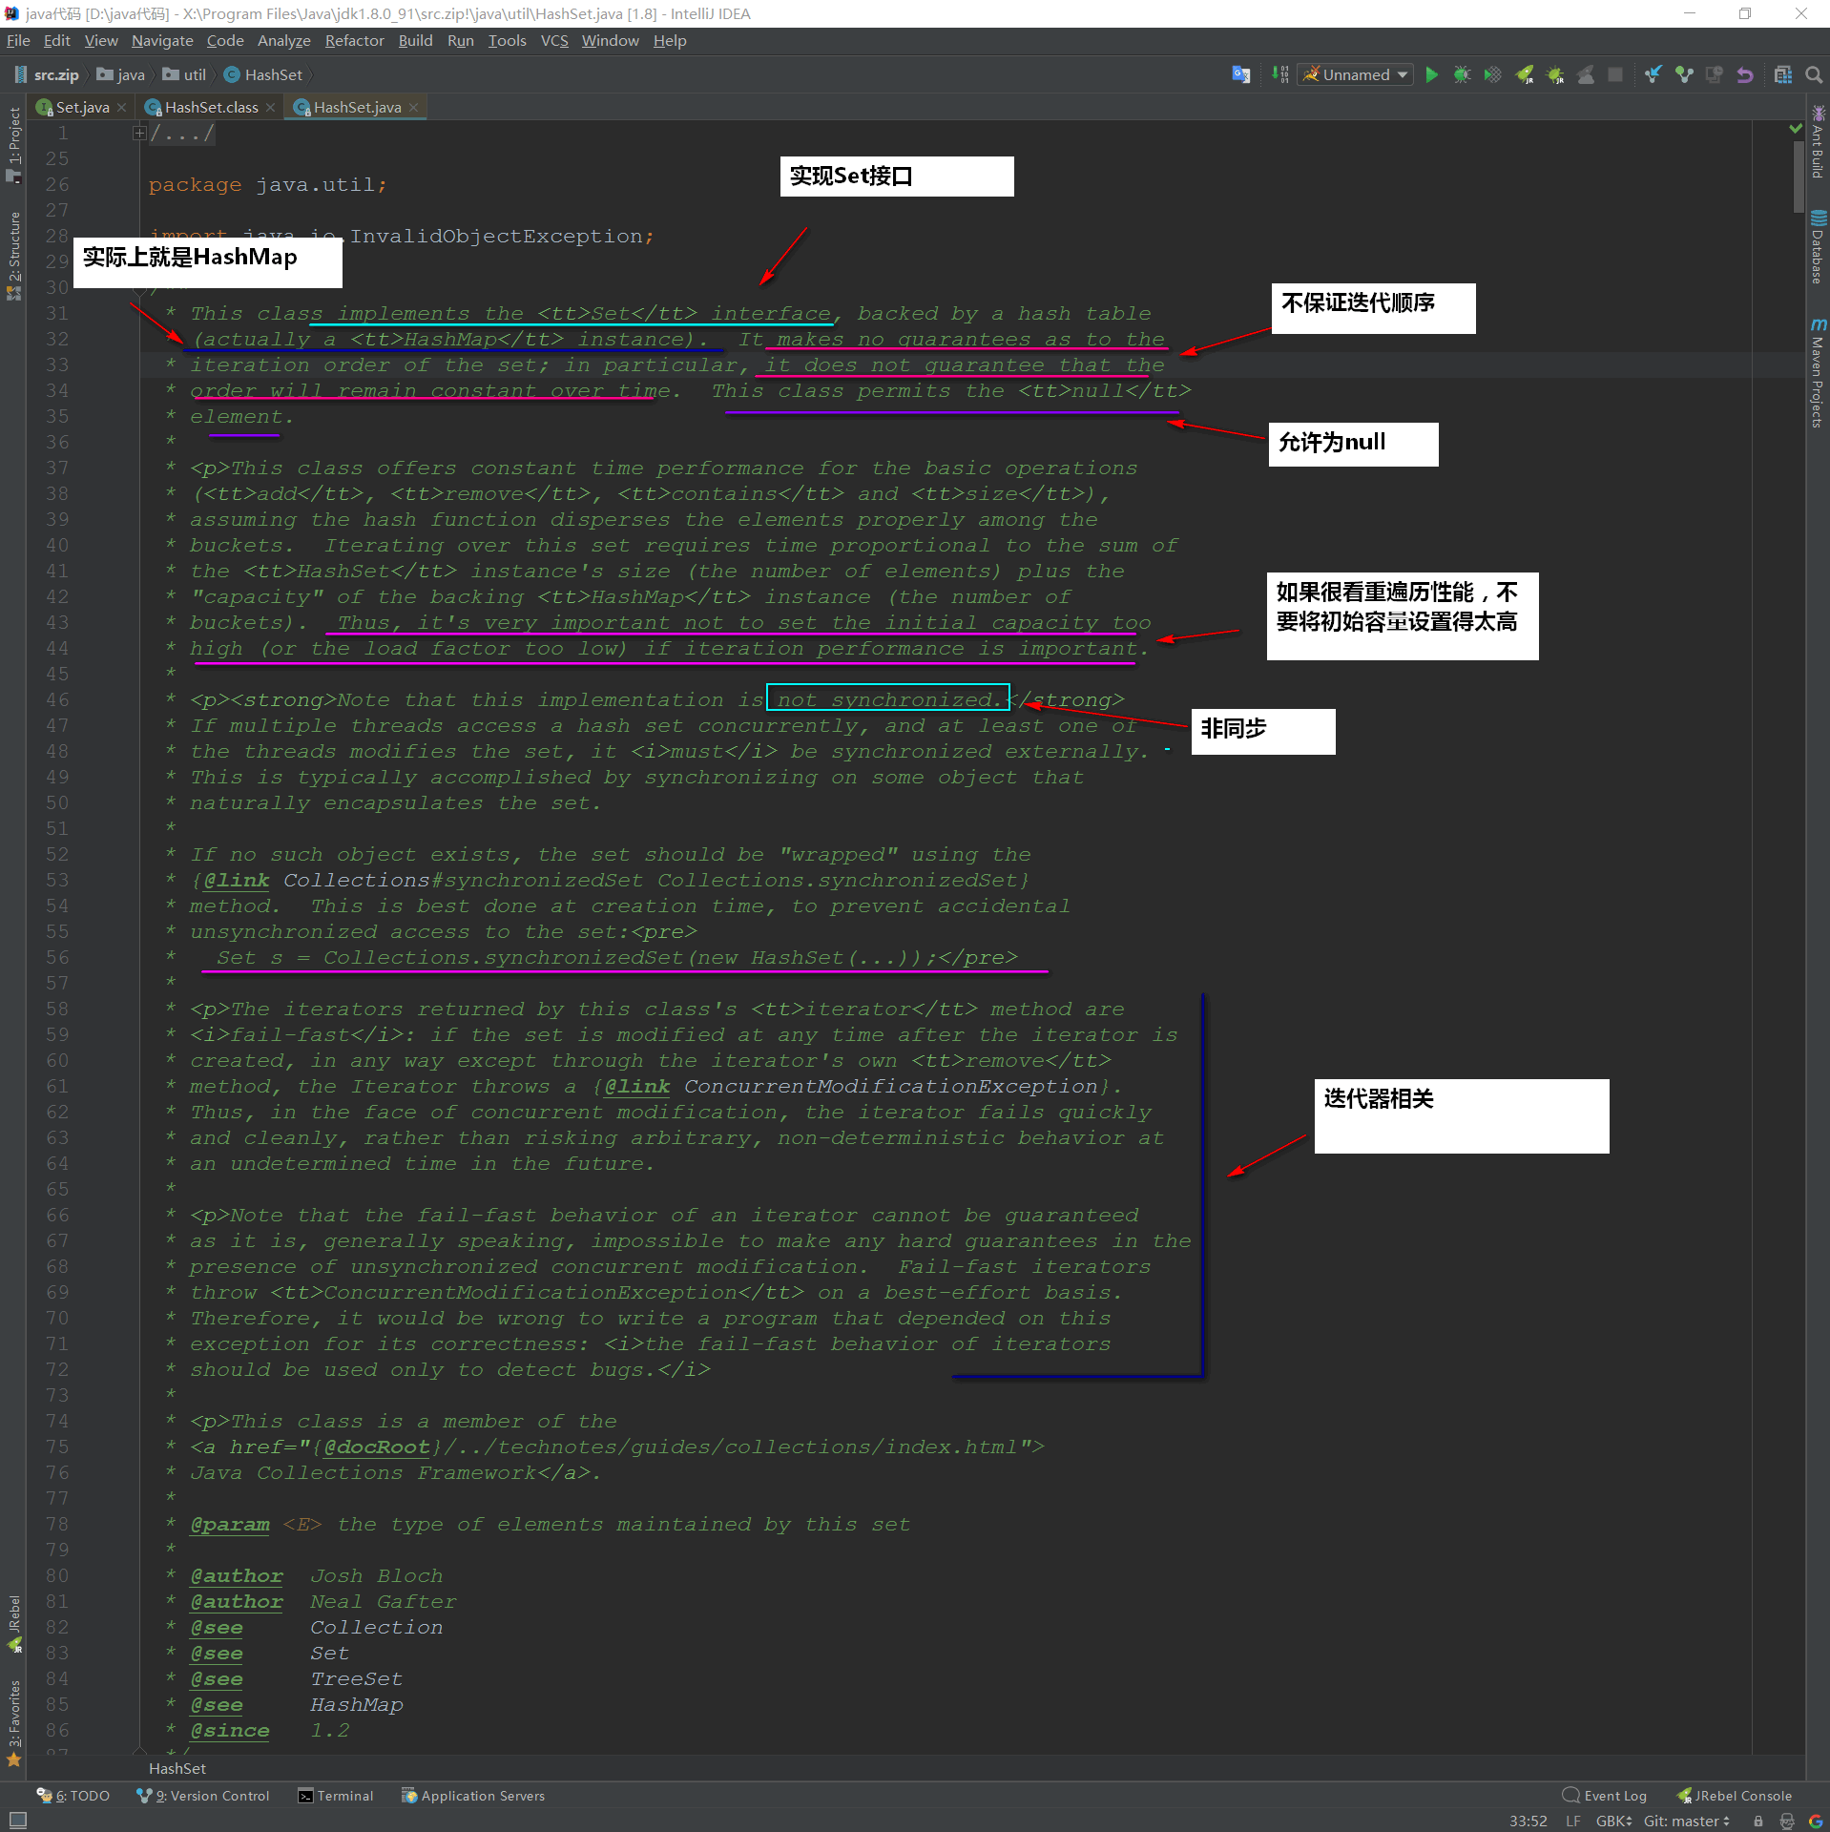Open the Refactor menu
Image resolution: width=1830 pixels, height=1832 pixels.
tap(354, 40)
